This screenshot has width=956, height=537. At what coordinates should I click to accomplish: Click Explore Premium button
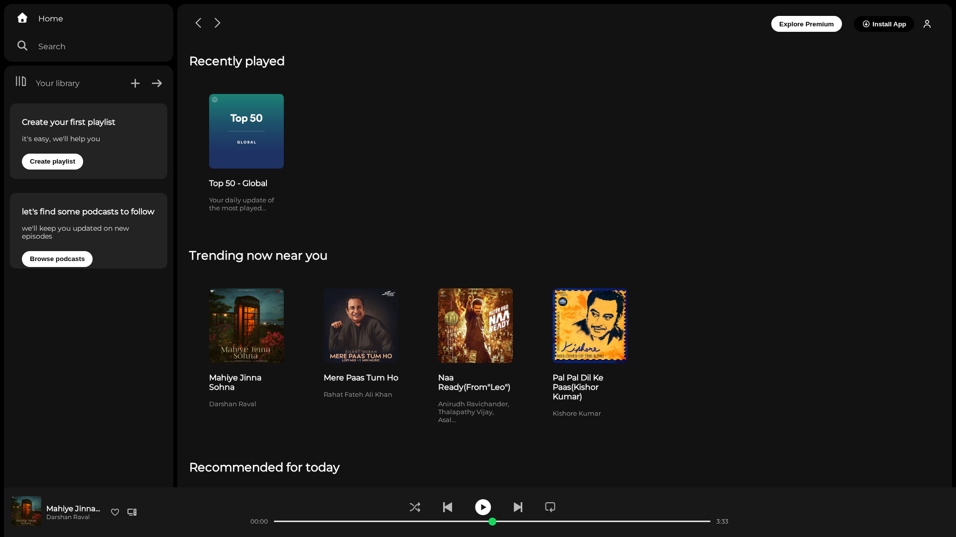pos(807,24)
